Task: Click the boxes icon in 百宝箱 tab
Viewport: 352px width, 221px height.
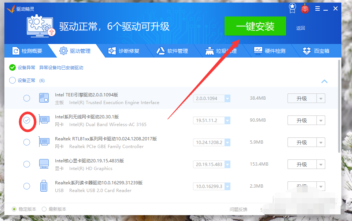Action: click(307, 51)
